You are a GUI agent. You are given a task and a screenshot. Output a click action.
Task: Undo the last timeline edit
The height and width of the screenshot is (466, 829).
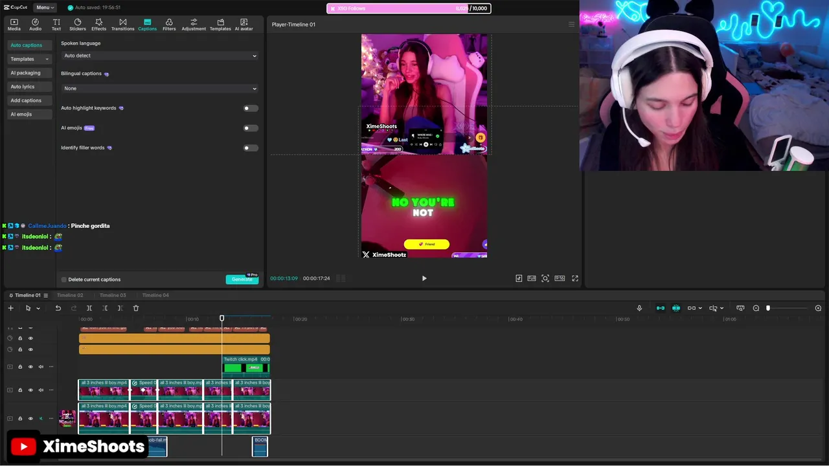(58, 308)
